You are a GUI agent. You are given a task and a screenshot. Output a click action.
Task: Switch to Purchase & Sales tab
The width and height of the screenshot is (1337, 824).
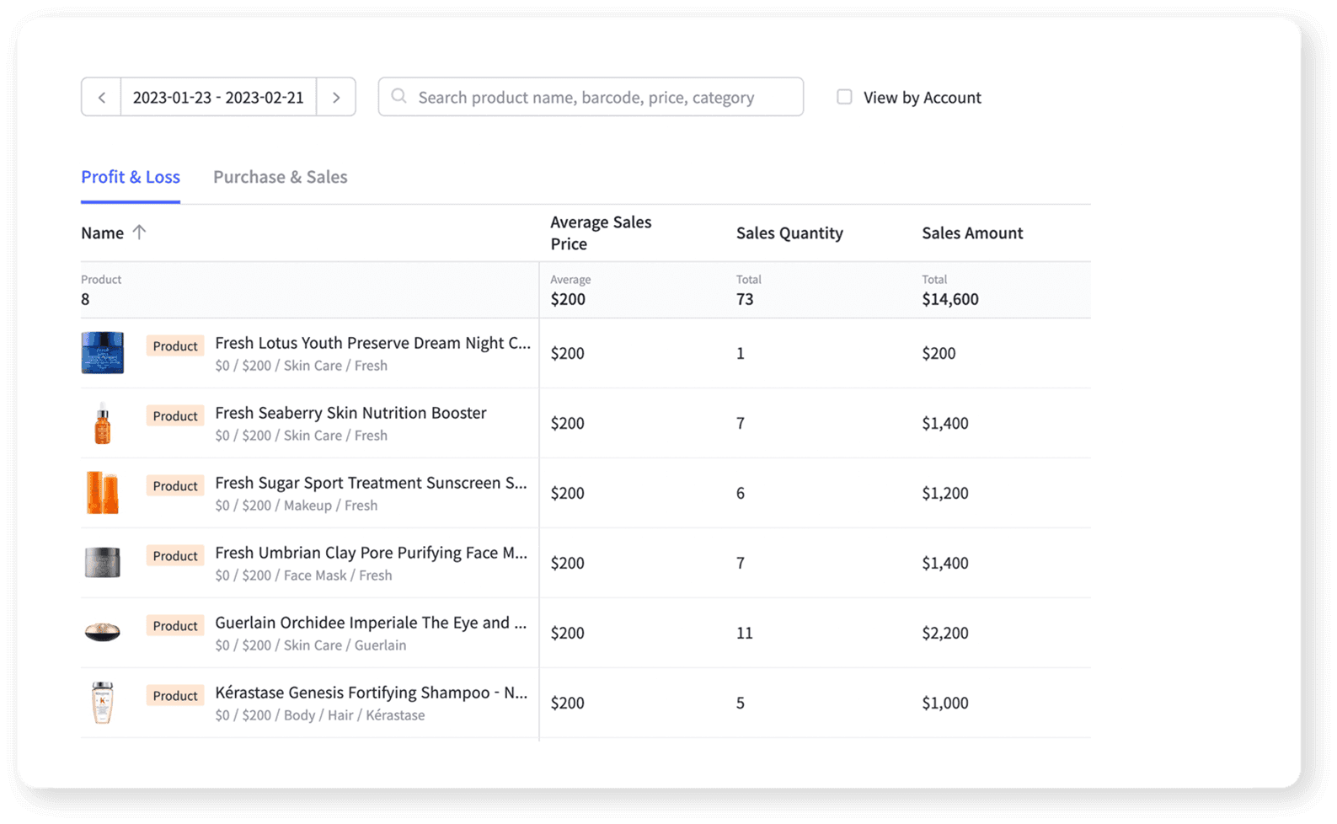(280, 177)
